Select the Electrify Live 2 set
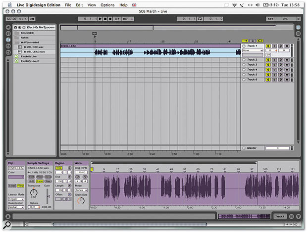The width and height of the screenshot is (307, 232). pos(35,61)
